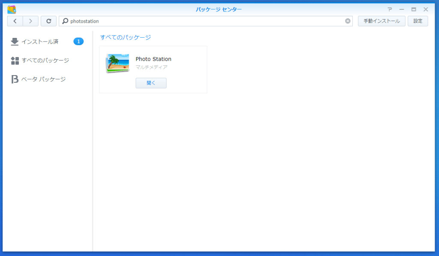The width and height of the screenshot is (439, 256).
Task: Click the すべてのパッケージ heading
Action: tap(126, 37)
